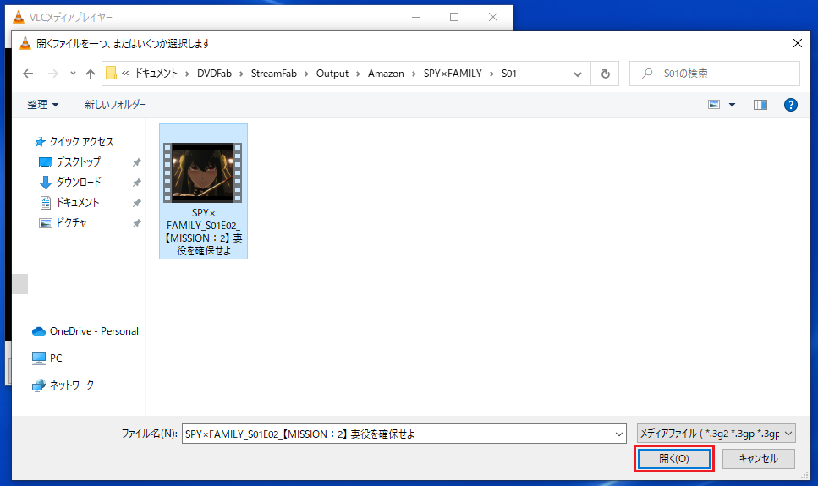Click Amazon in the address path
Screen dimensions: 818x486
coord(386,74)
